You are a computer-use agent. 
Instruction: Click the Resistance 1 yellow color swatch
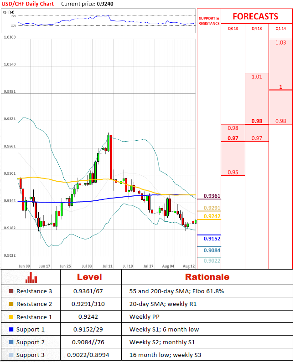(11, 317)
